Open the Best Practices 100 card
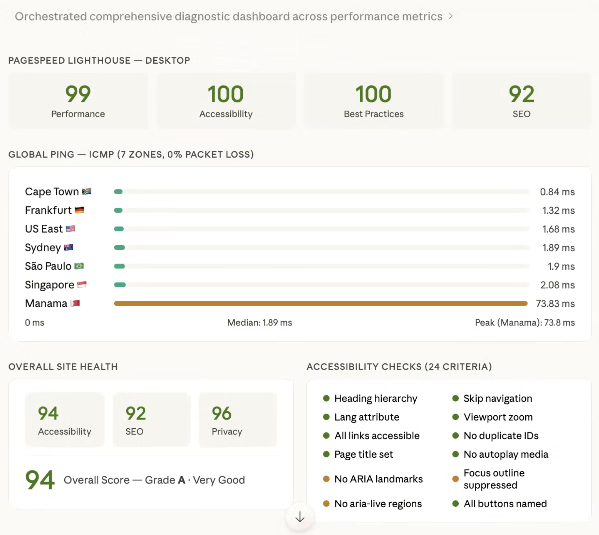The height and width of the screenshot is (535, 599). 374,100
